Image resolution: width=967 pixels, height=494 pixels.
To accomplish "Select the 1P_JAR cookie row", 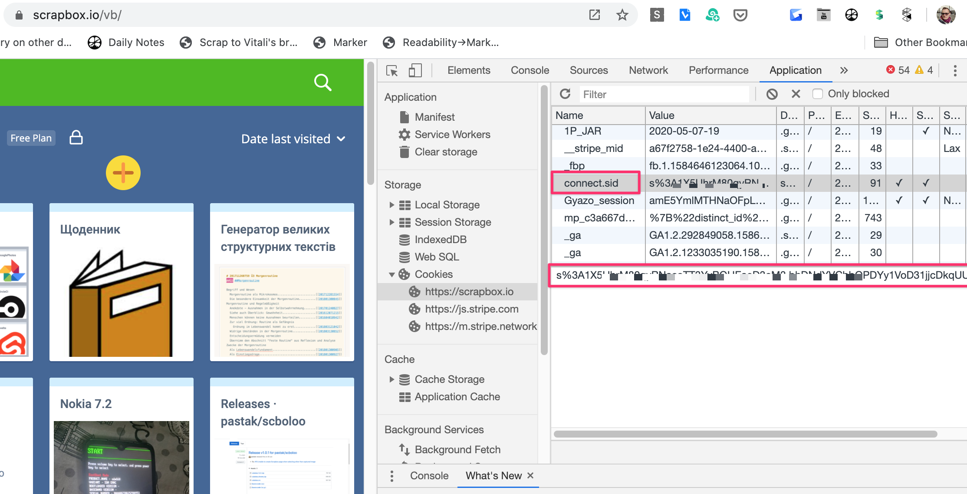I will 759,131.
